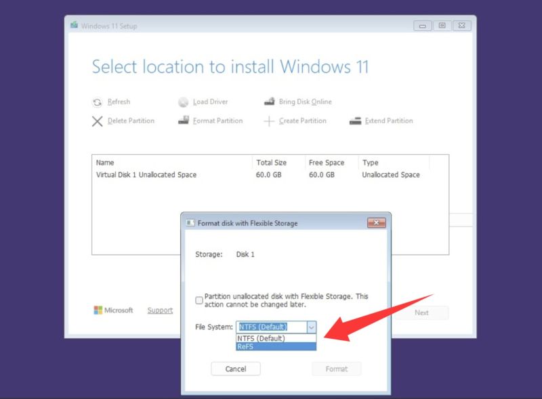Click the Format Partition label
This screenshot has width=542, height=399.
click(x=217, y=121)
